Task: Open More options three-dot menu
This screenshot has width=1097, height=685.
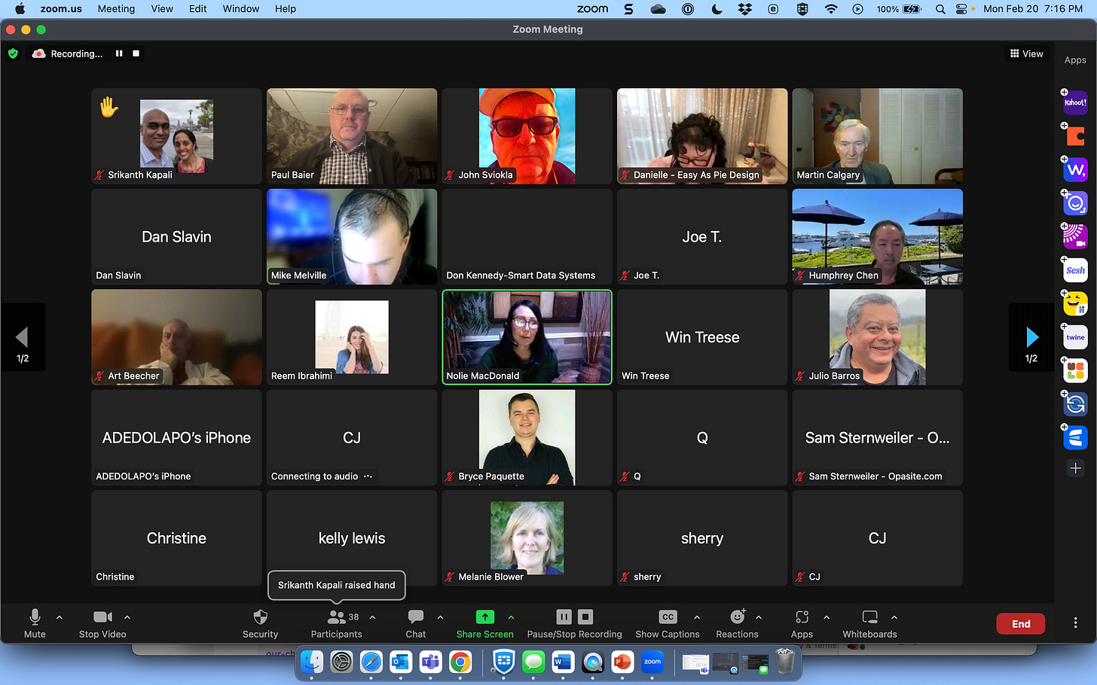Action: 1075,623
